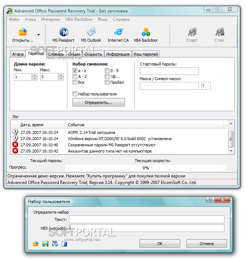
Task: Enable the 0 - 9 charset checkbox
Action: tap(107, 71)
